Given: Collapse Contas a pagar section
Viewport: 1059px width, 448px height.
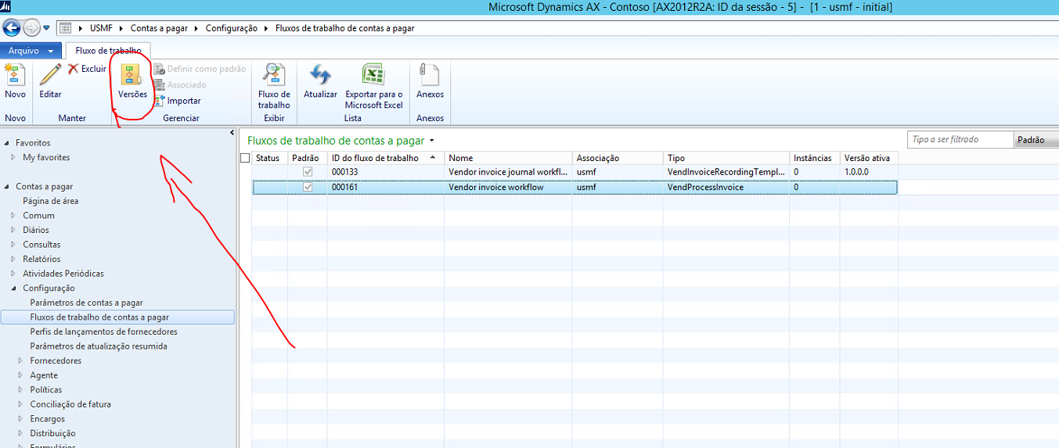Looking at the screenshot, I should [x=8, y=187].
